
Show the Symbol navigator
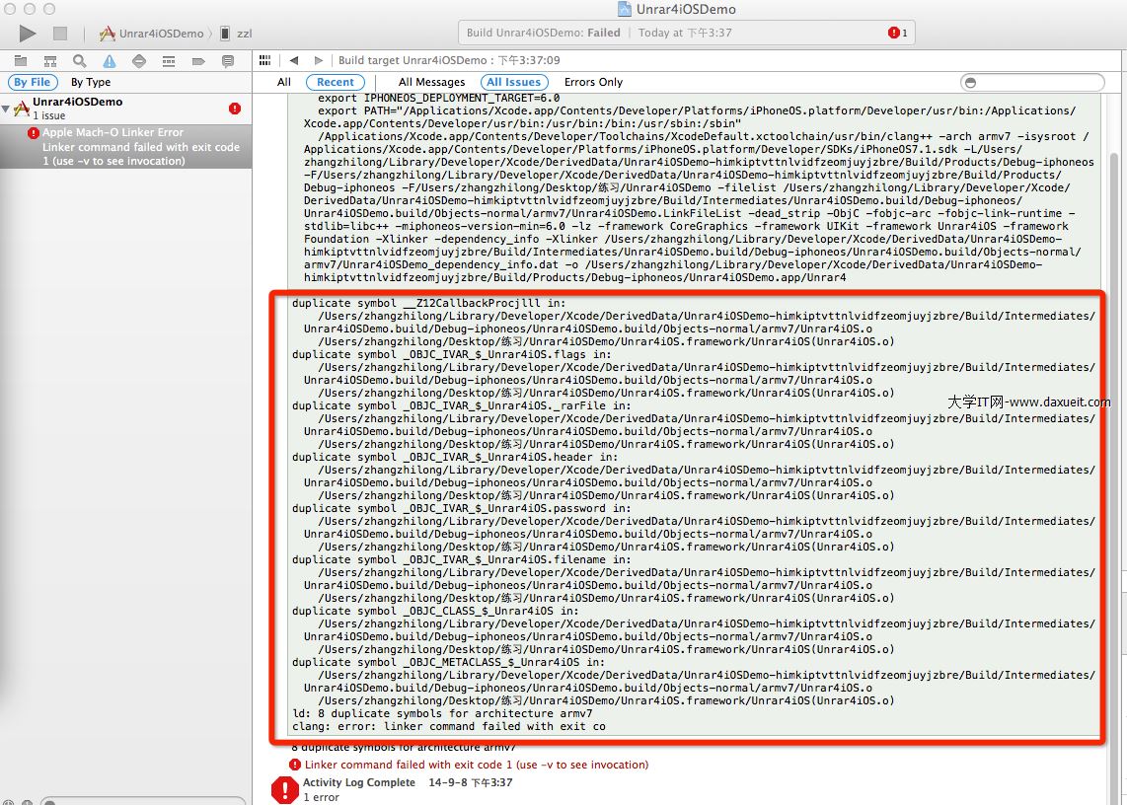(50, 61)
